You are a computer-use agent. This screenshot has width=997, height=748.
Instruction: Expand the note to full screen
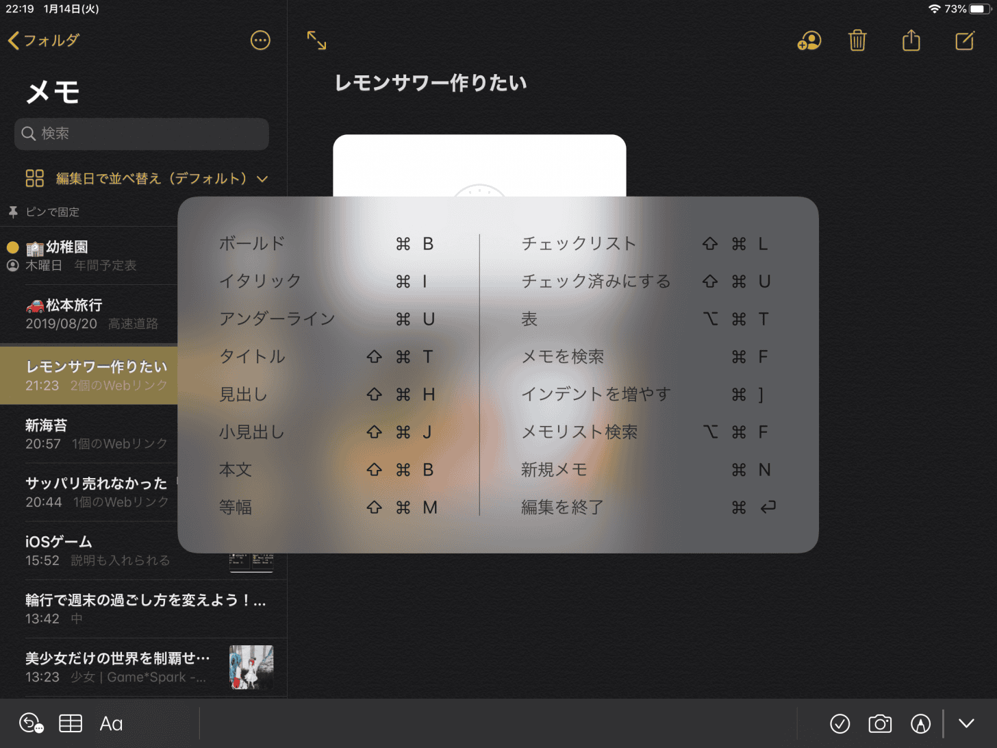coord(316,40)
